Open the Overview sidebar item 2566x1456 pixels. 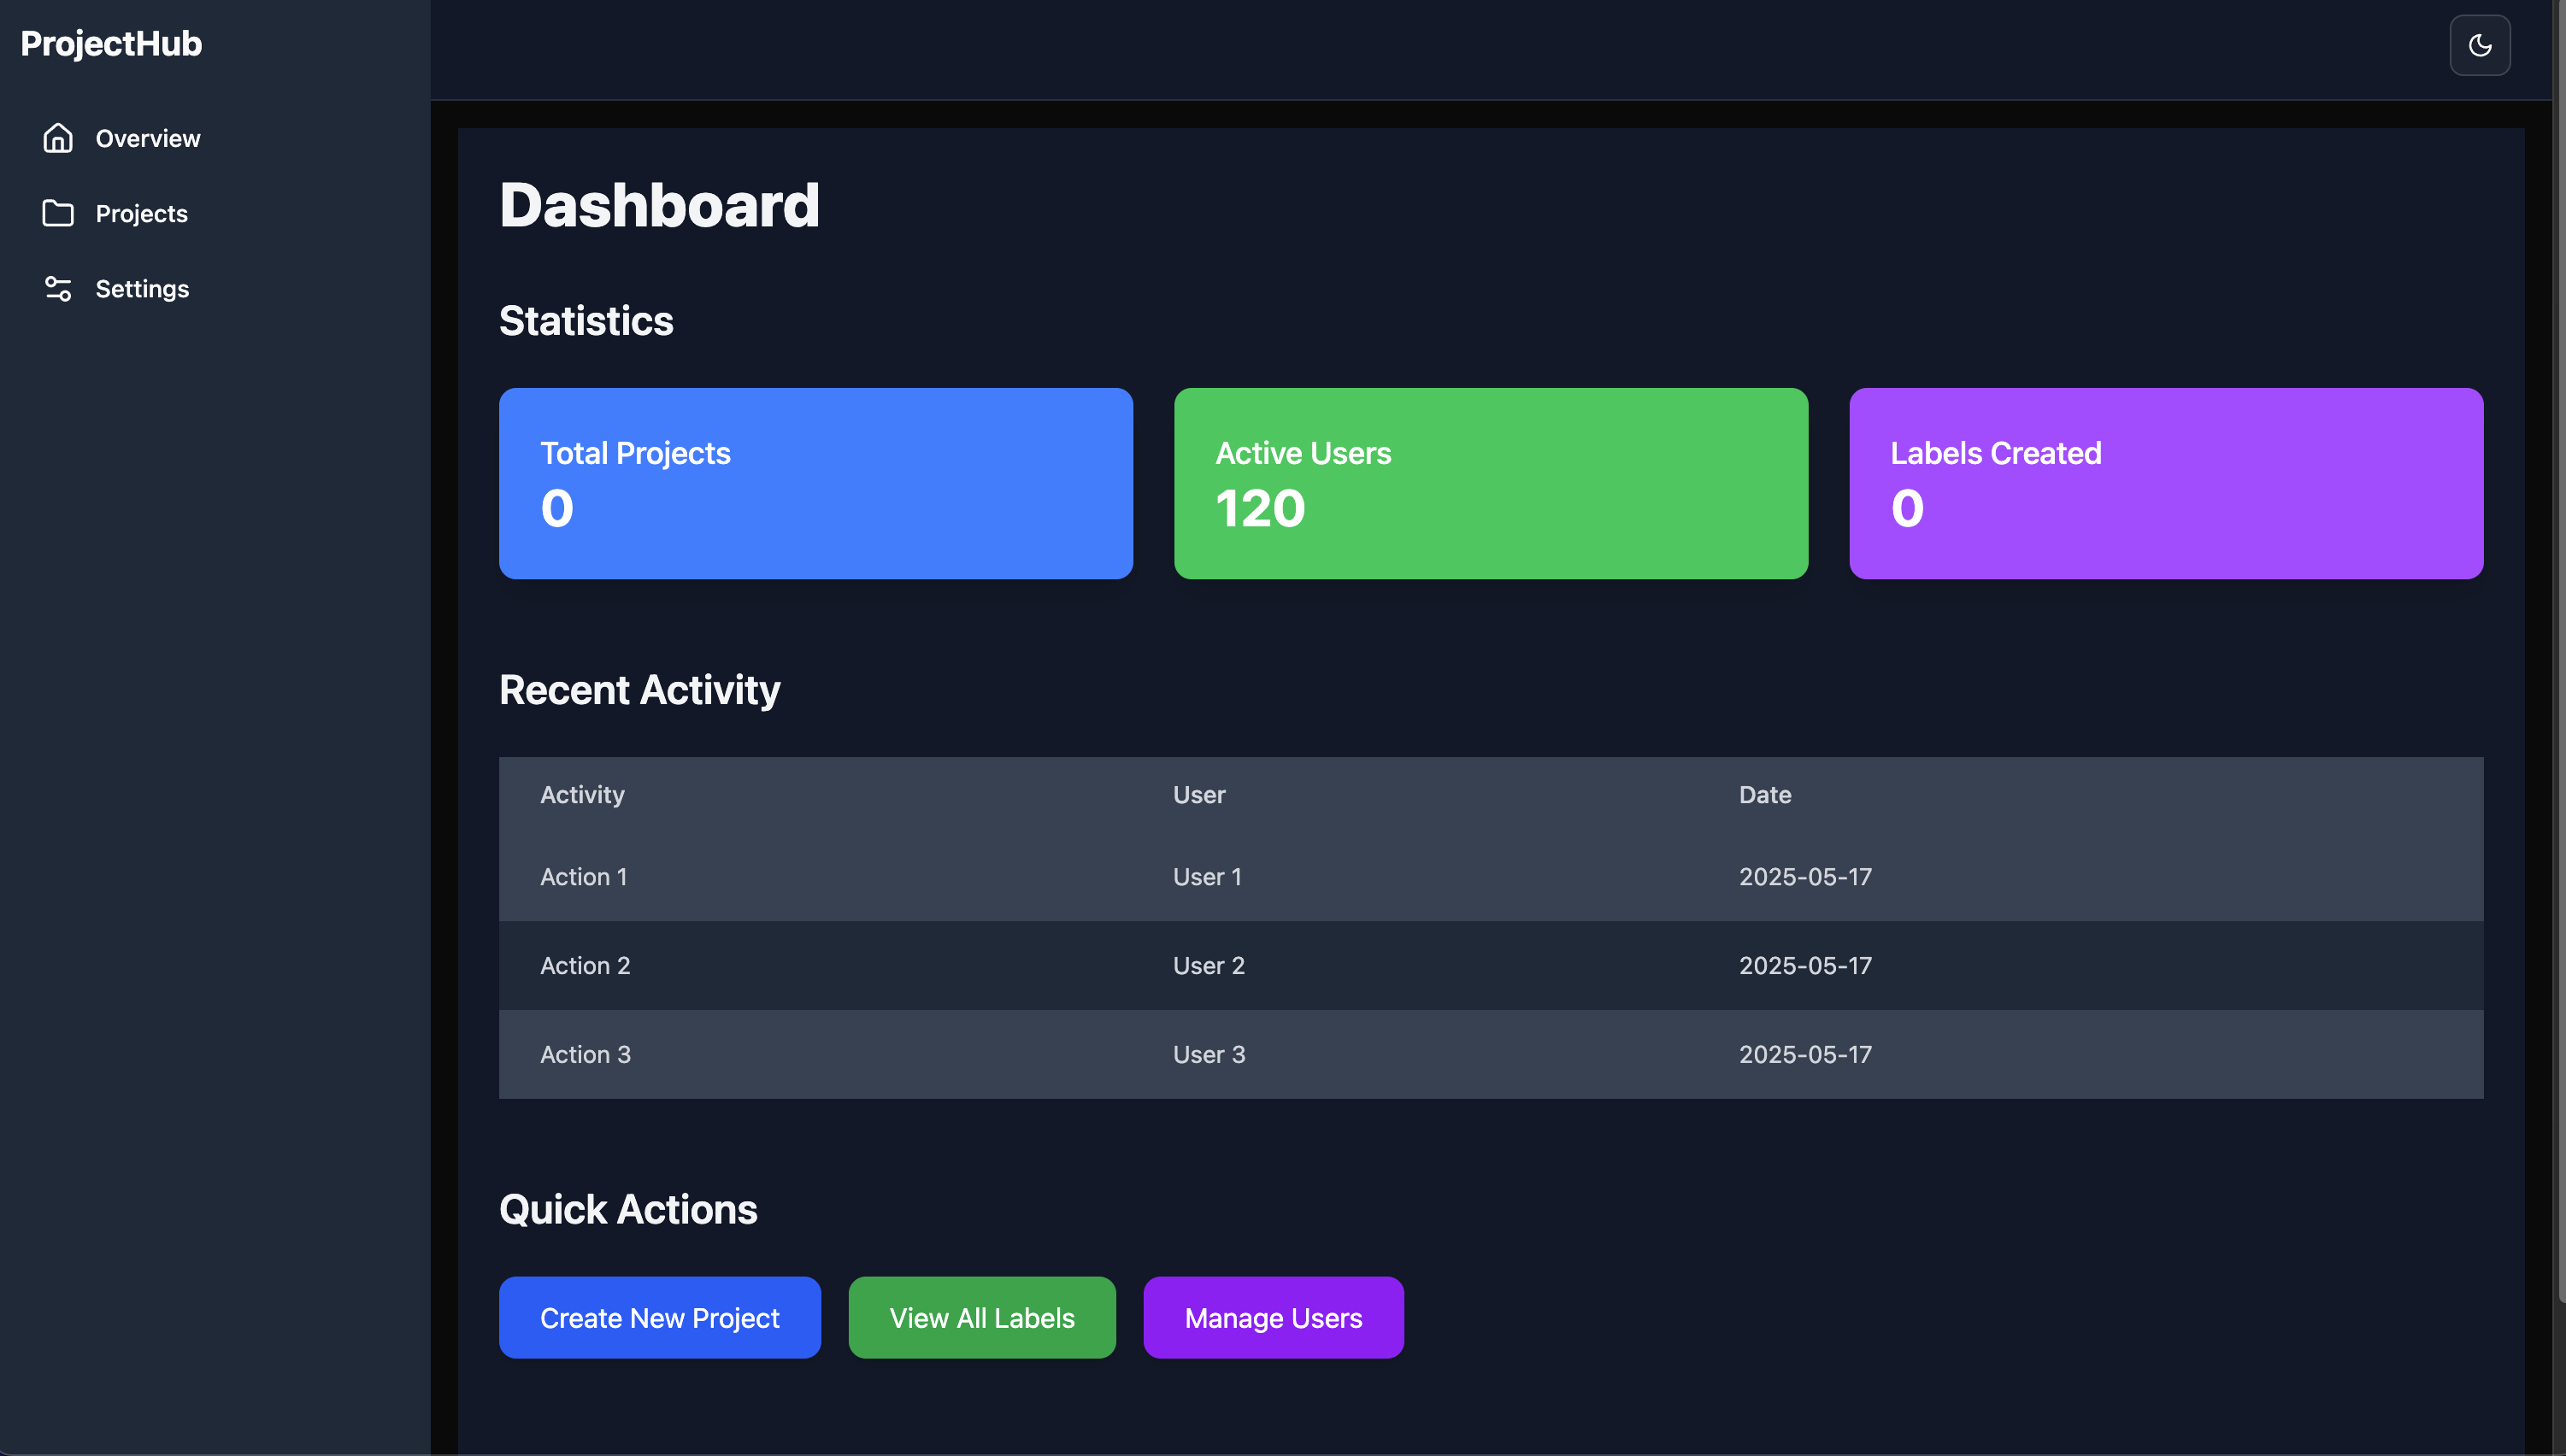click(147, 138)
